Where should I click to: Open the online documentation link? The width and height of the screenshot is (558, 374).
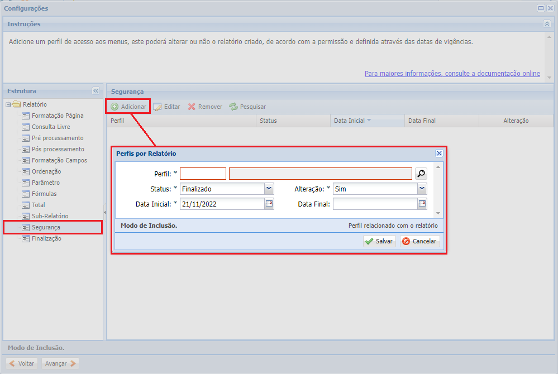tap(452, 74)
